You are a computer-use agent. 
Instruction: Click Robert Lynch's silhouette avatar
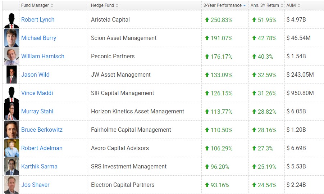point(12,20)
